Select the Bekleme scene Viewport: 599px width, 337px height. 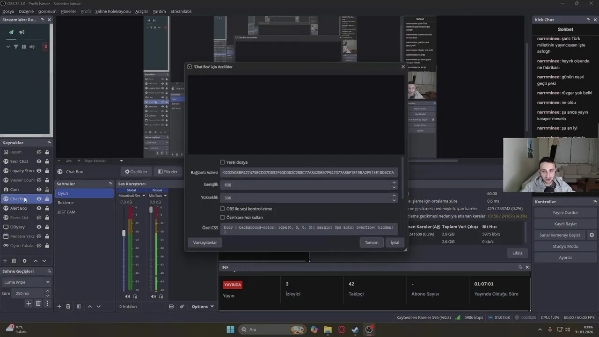[84, 203]
